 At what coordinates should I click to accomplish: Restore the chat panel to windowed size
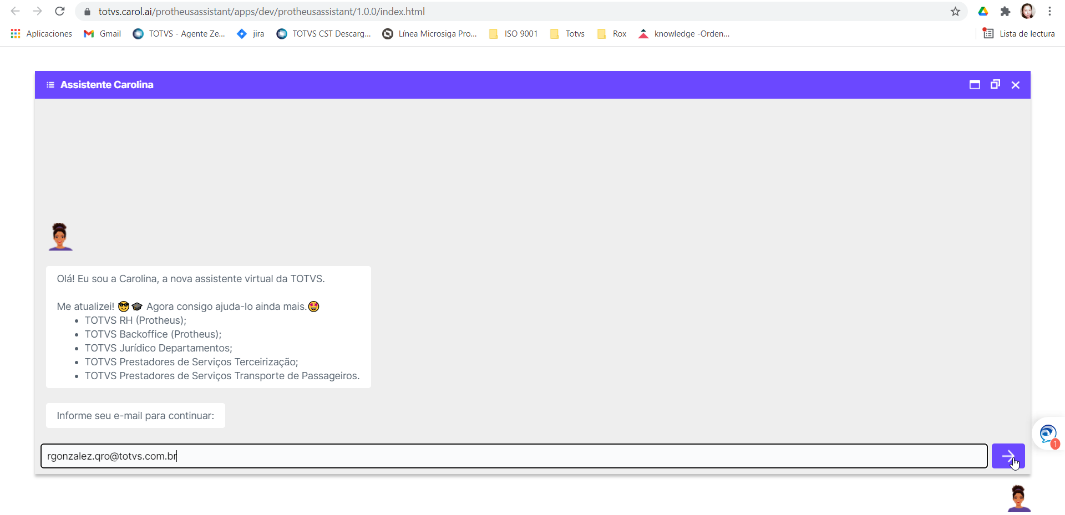995,84
